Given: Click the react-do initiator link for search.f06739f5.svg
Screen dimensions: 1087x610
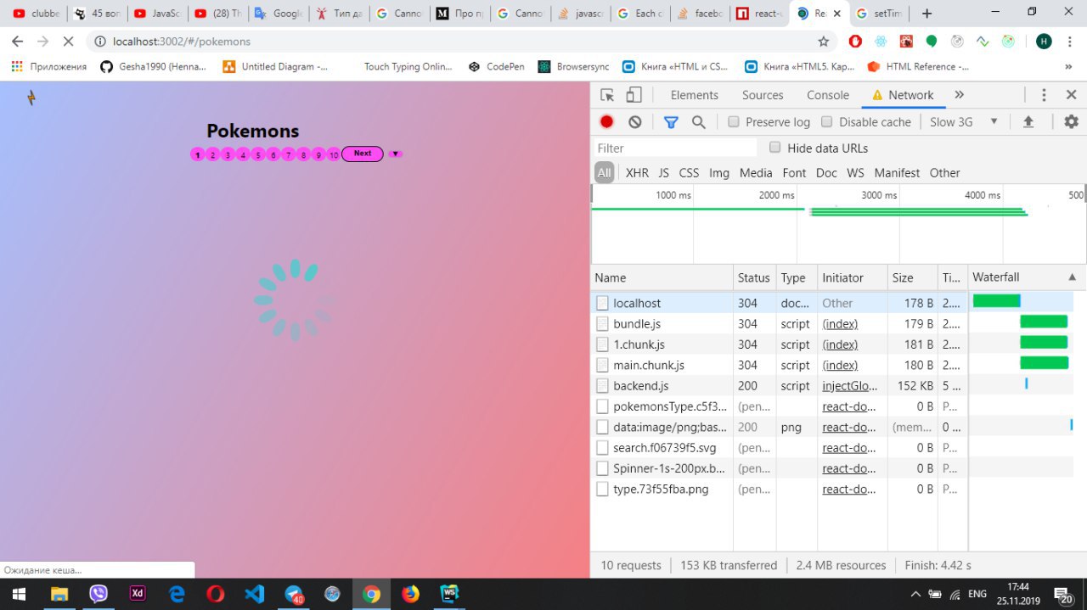Looking at the screenshot, I should coord(848,448).
